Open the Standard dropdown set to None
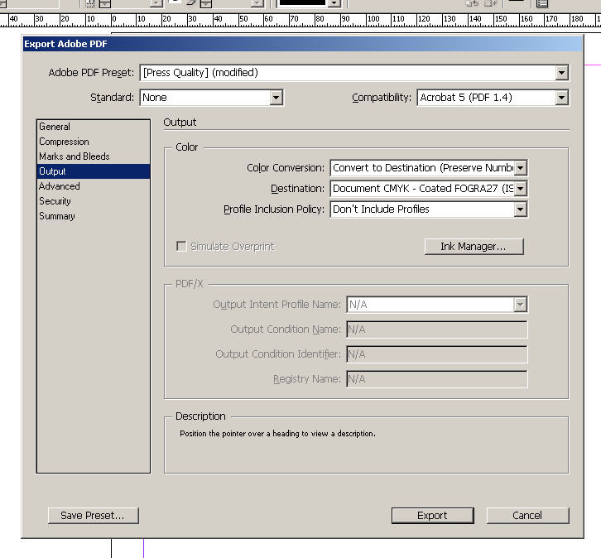Screen dimensions: 601x558 click(212, 98)
